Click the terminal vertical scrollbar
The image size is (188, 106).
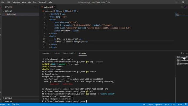175,90
